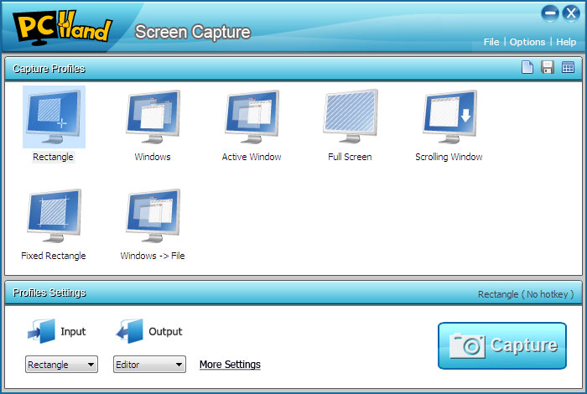Screen dimensions: 587x394
Task: Expand the Editor output dropdown
Action: (149, 365)
